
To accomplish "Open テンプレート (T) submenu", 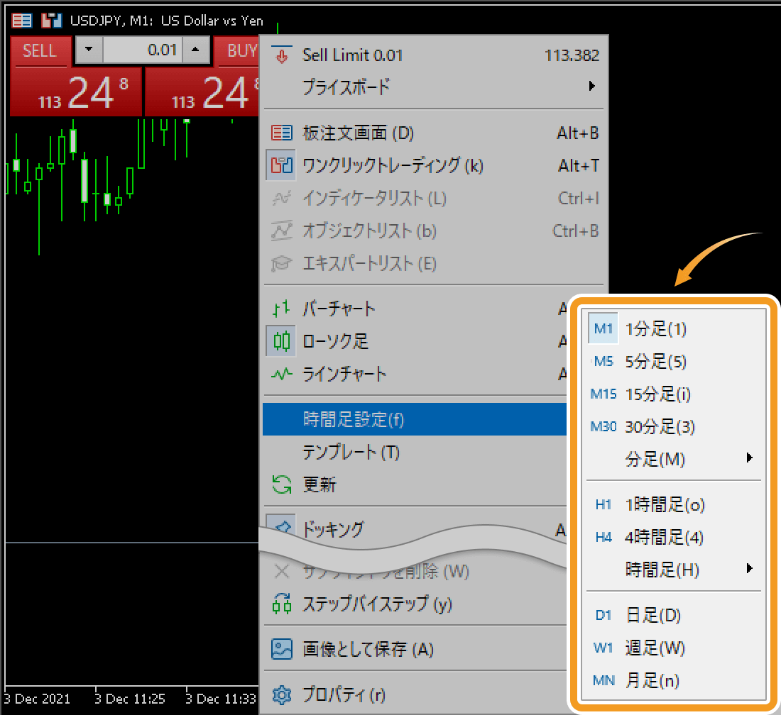I will (415, 453).
